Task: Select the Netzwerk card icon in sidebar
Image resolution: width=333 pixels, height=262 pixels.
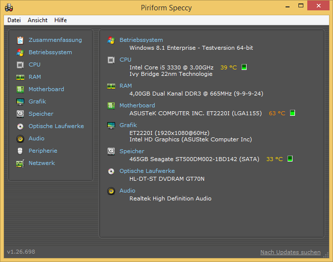Action: [x=20, y=164]
